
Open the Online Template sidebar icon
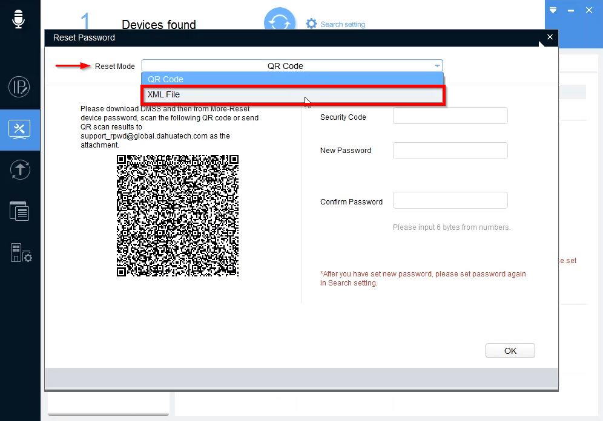click(x=19, y=211)
